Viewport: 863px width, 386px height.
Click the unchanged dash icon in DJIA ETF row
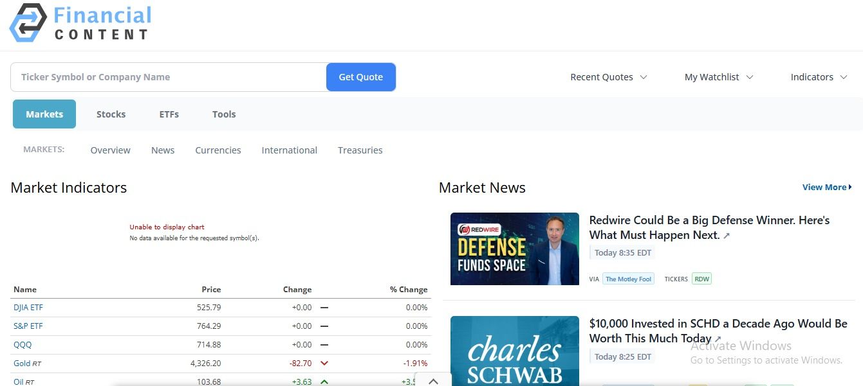(324, 308)
